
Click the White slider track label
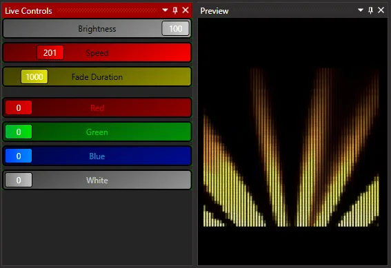[97, 180]
